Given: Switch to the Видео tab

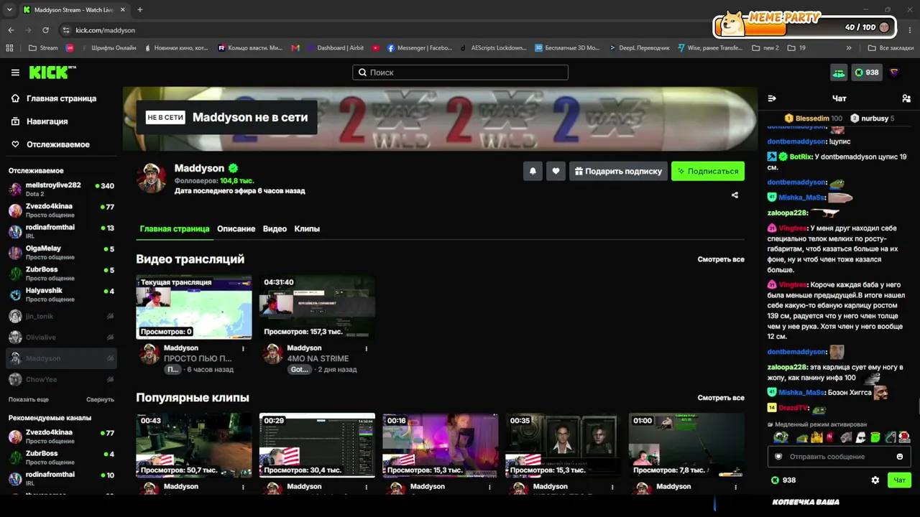Looking at the screenshot, I should pyautogui.click(x=275, y=228).
